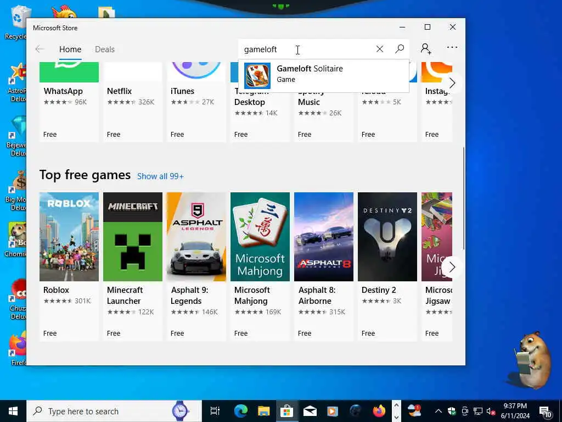Screen dimensions: 562x422
Task: Switch to the Home tab
Action: coord(70,49)
